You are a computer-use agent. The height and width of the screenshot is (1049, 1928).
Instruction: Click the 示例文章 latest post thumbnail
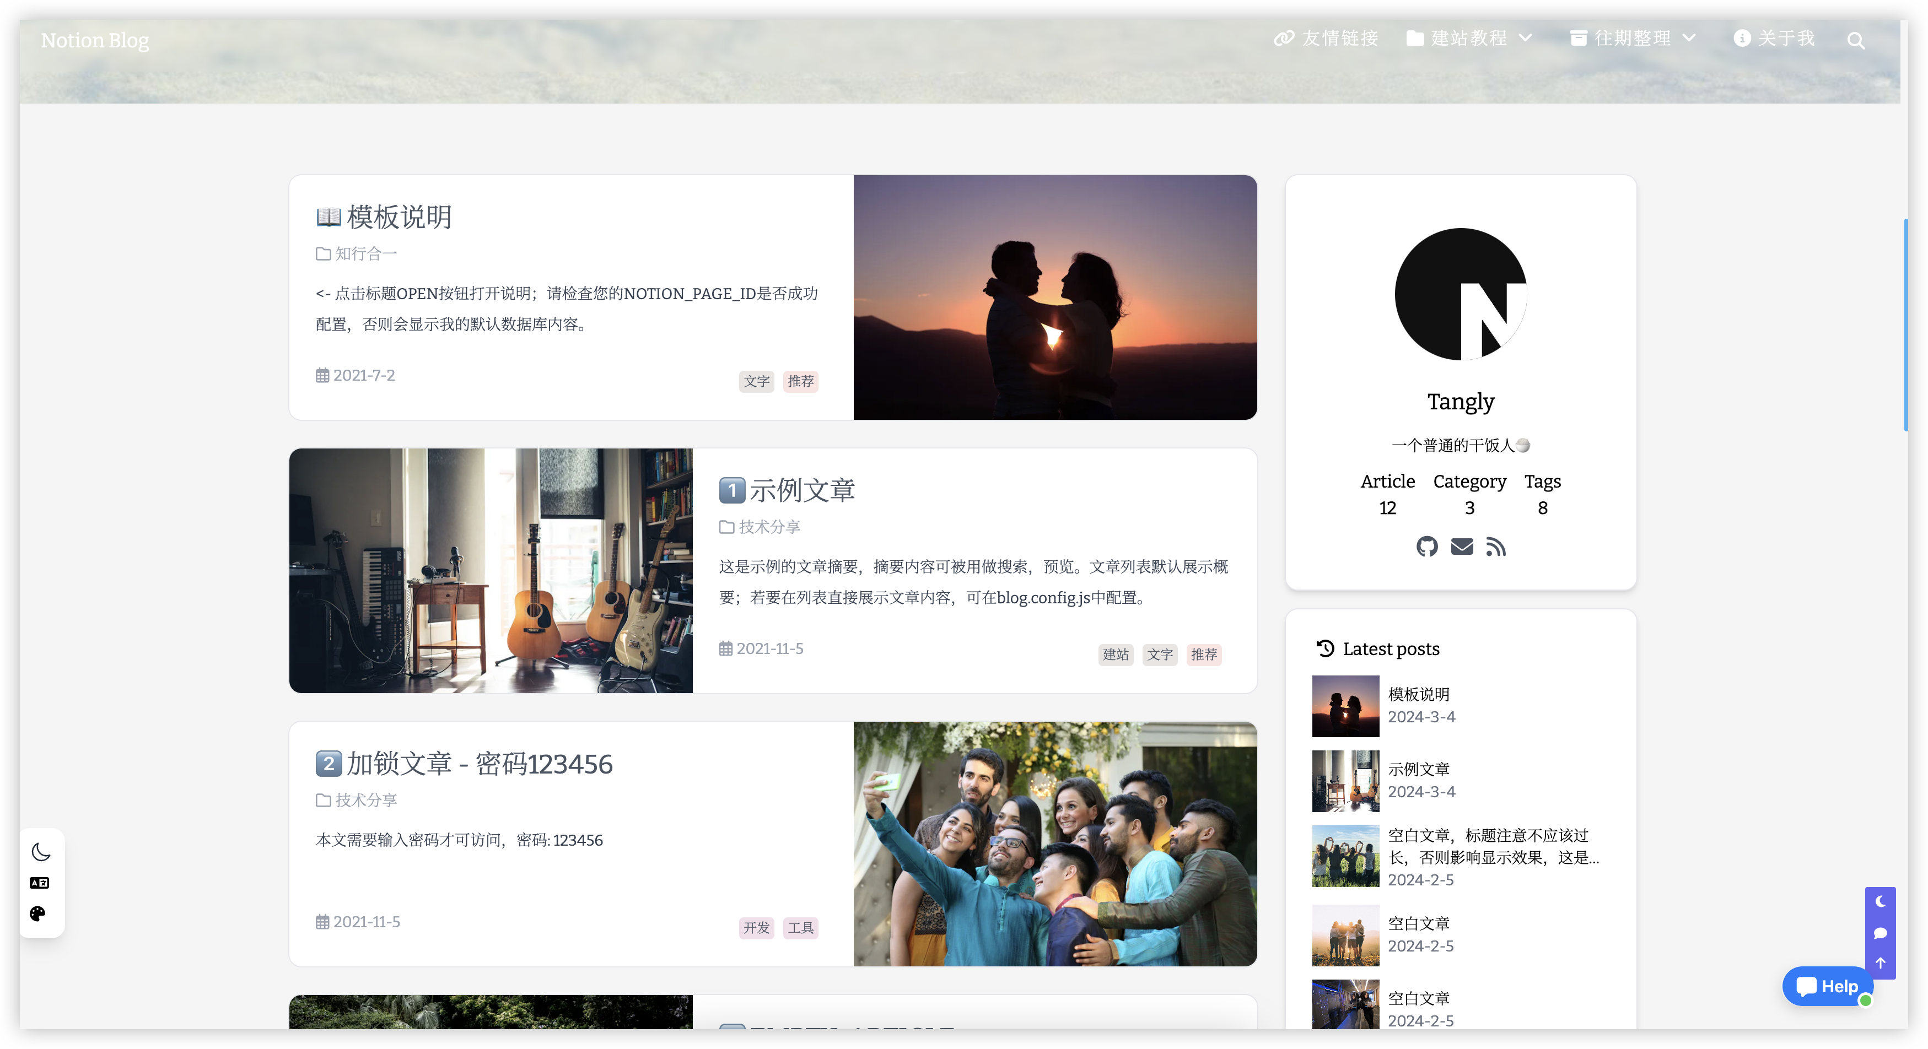(x=1345, y=780)
